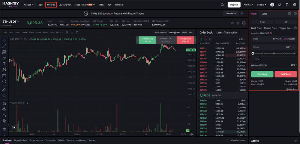This screenshot has width=300, height=144.
Task: Open order book 0.01 precision dropdown
Action: click(242, 39)
